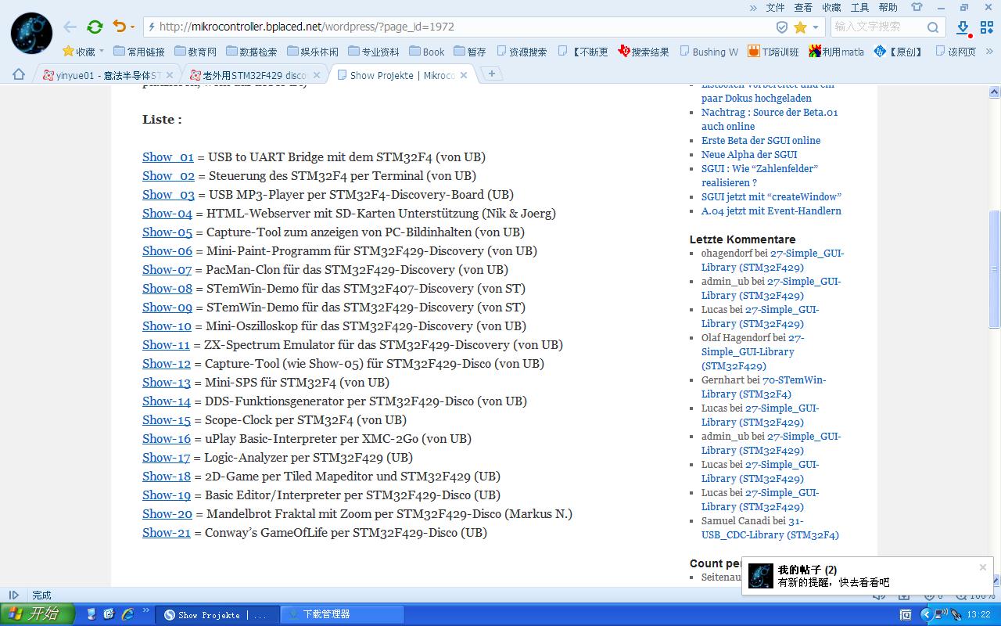Screen dimensions: 1001x626
Task: Click the magnifier search icon
Action: pyautogui.click(x=933, y=27)
